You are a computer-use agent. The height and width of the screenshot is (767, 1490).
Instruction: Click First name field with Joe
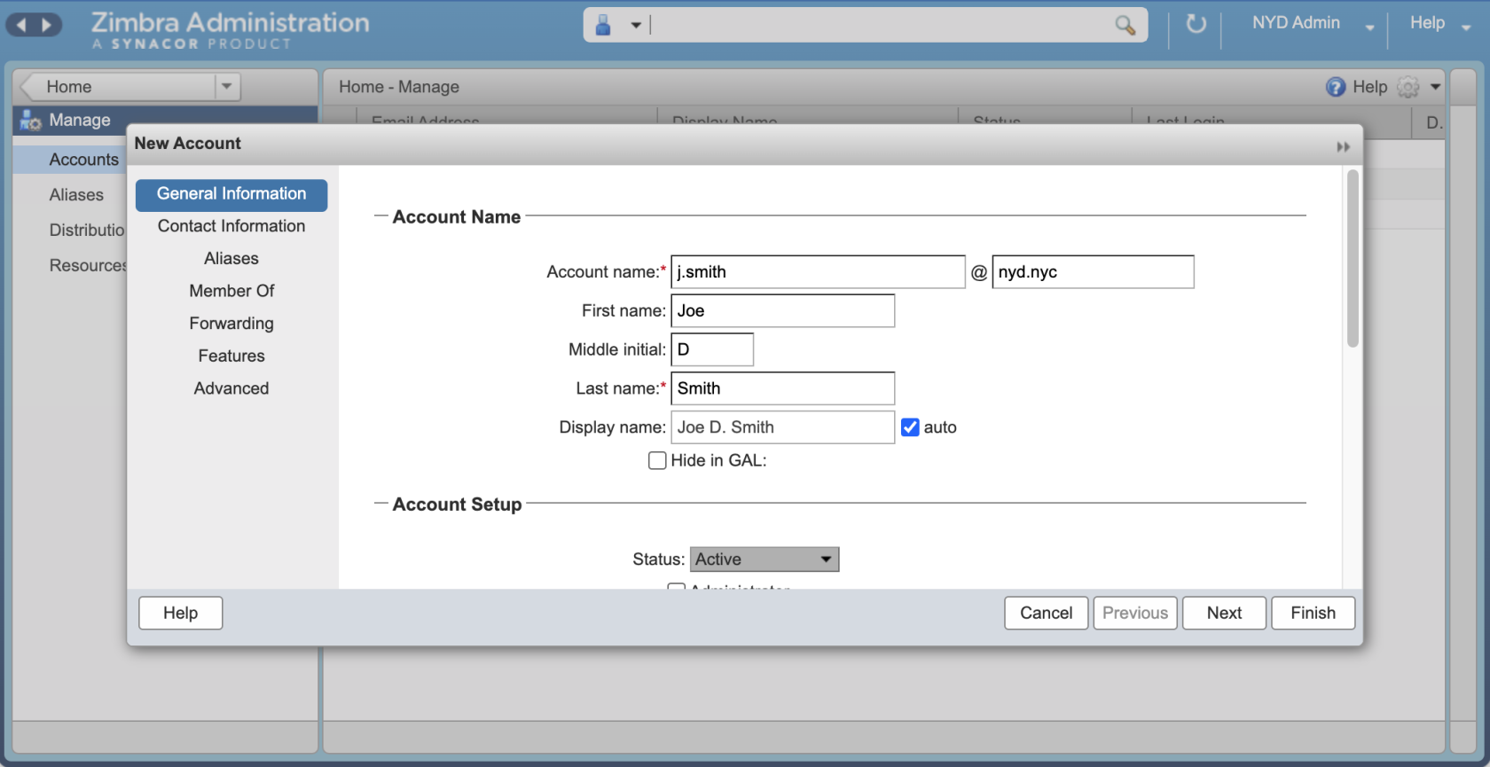[782, 311]
